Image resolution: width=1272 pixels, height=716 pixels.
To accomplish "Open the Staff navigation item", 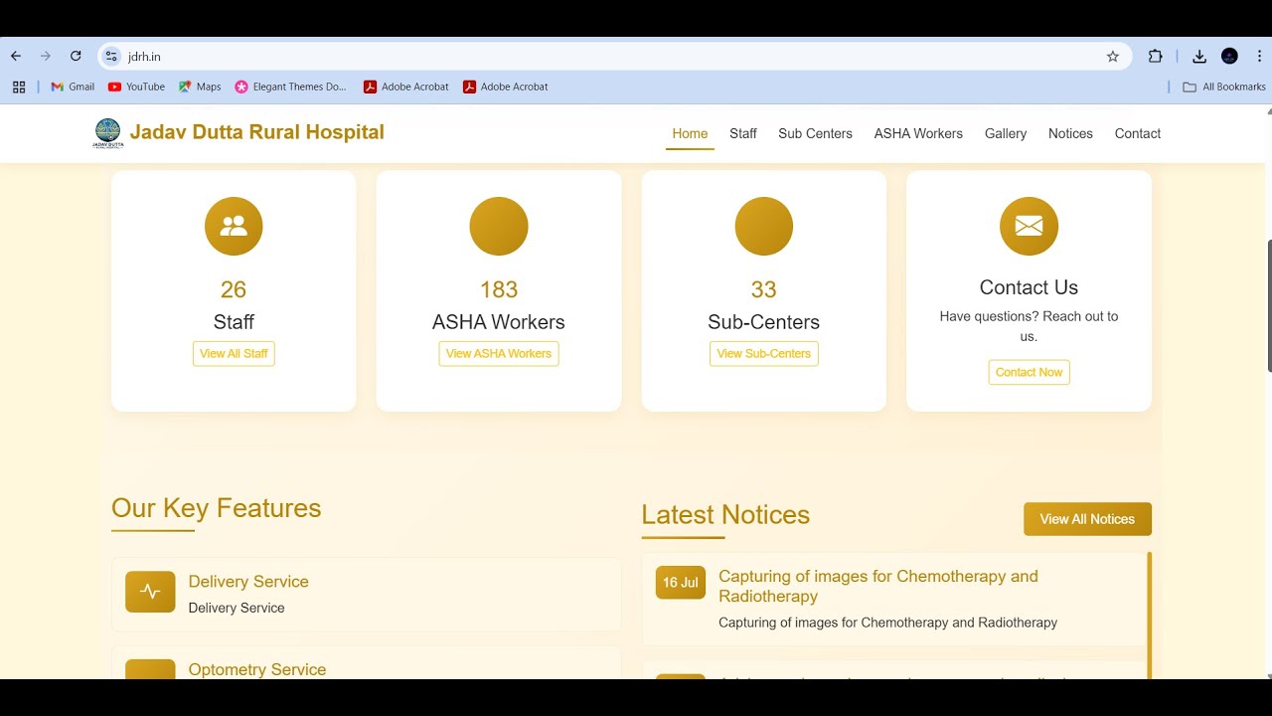I will click(742, 133).
